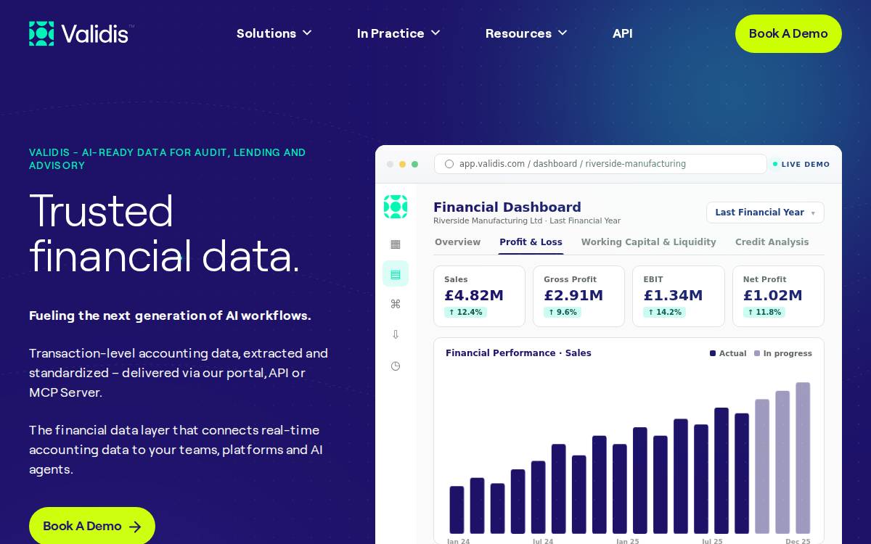Switch to Working Capital & Liquidity tab
This screenshot has width=871, height=544.
pyautogui.click(x=649, y=242)
